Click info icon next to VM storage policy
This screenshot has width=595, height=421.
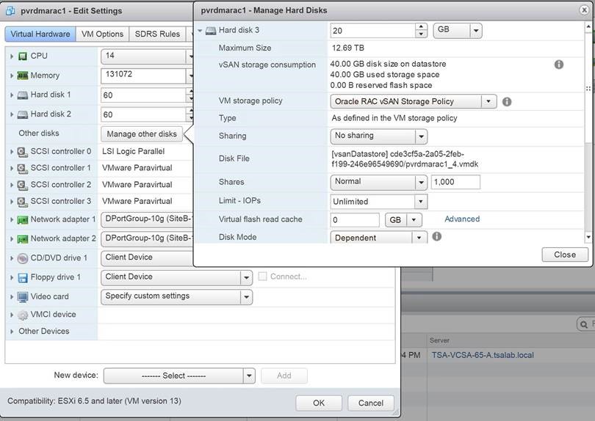(507, 102)
